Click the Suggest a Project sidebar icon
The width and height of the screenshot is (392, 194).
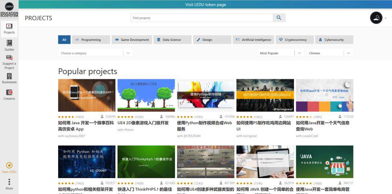click(9, 58)
